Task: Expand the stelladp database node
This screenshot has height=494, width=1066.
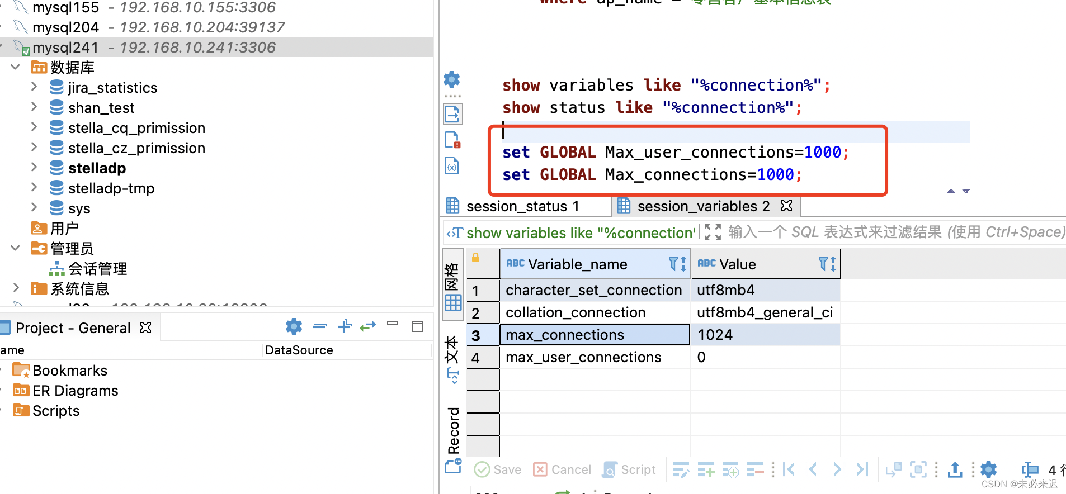Action: pyautogui.click(x=34, y=168)
